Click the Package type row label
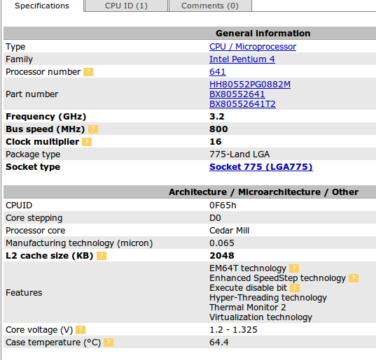This screenshot has width=376, height=360. pos(33,154)
